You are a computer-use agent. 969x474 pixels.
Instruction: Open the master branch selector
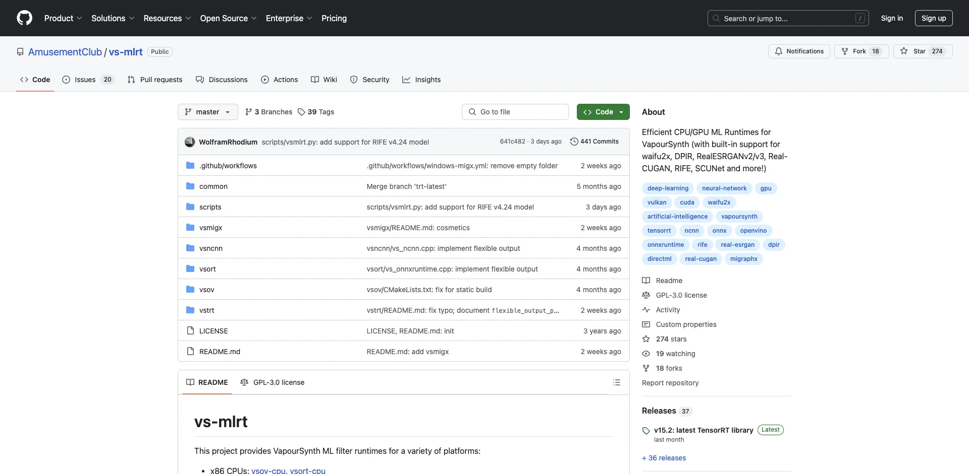tap(207, 112)
